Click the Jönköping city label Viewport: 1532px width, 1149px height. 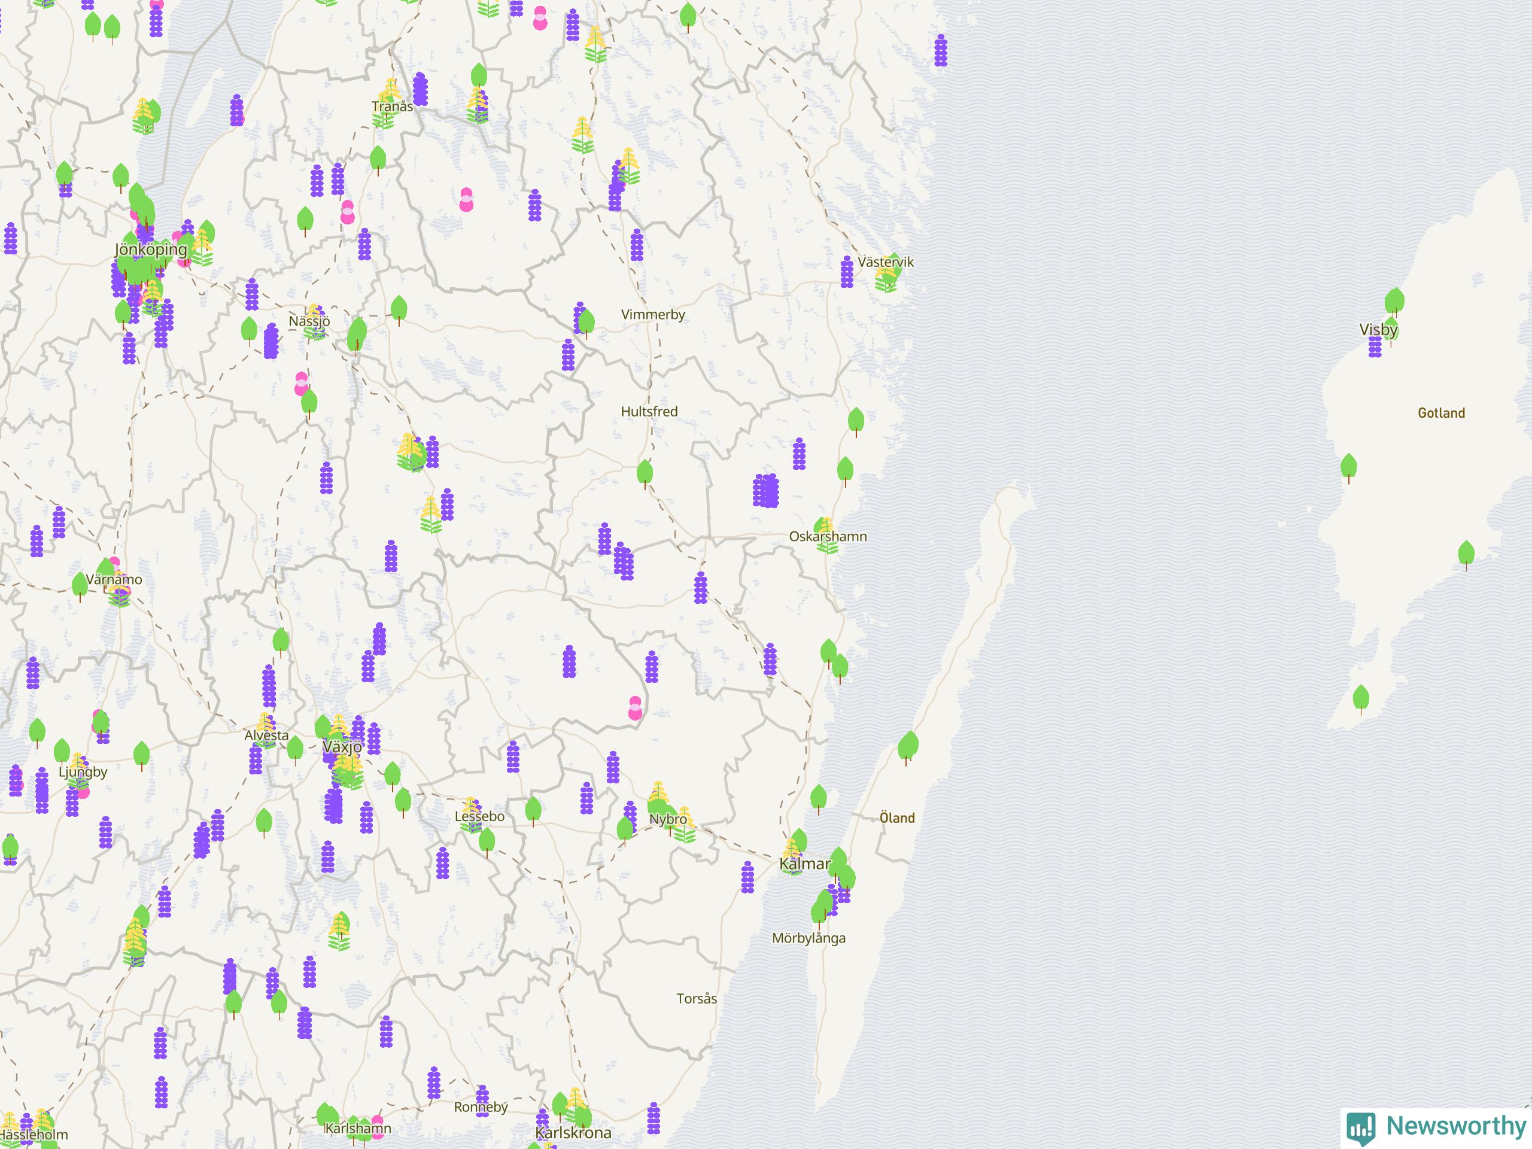[x=151, y=250]
